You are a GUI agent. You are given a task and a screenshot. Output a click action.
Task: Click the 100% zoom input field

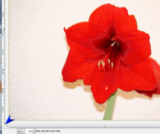pos(29,131)
